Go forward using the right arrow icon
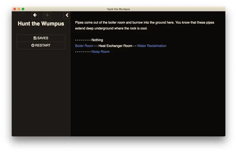This screenshot has width=237, height=153. 47,15
